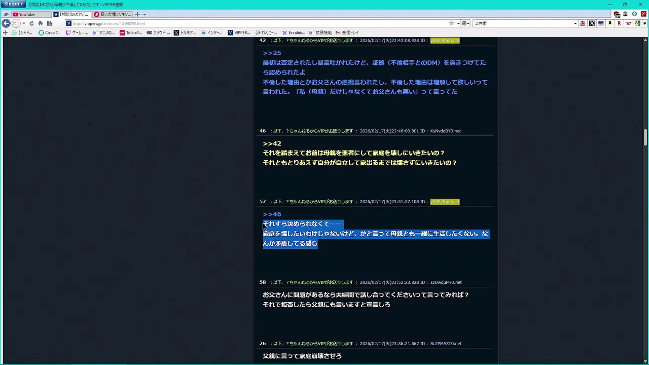This screenshot has width=649, height=365.
Task: Open the rendering engine settings dropdown
Action: pyautogui.click(x=466, y=23)
